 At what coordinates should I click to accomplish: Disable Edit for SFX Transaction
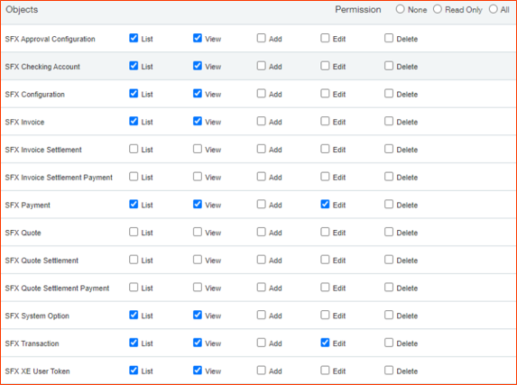click(325, 343)
